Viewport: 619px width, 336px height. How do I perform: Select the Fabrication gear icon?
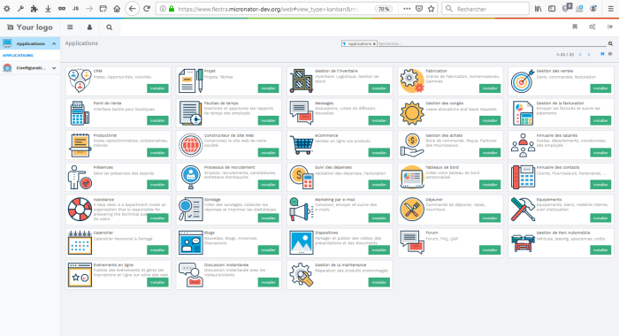coord(412,80)
